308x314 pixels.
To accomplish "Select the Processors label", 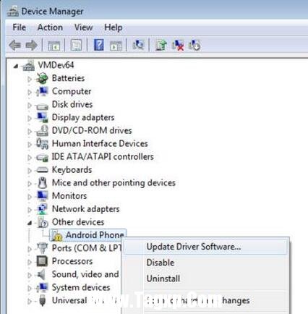I will 72,261.
